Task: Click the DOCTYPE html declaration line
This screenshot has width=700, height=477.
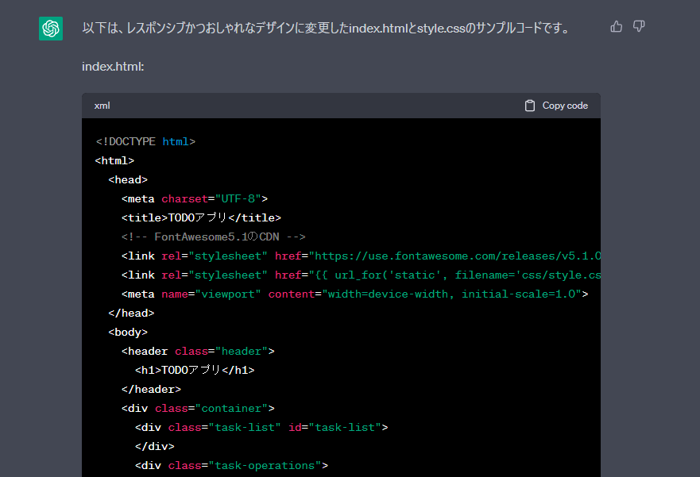Action: point(145,142)
